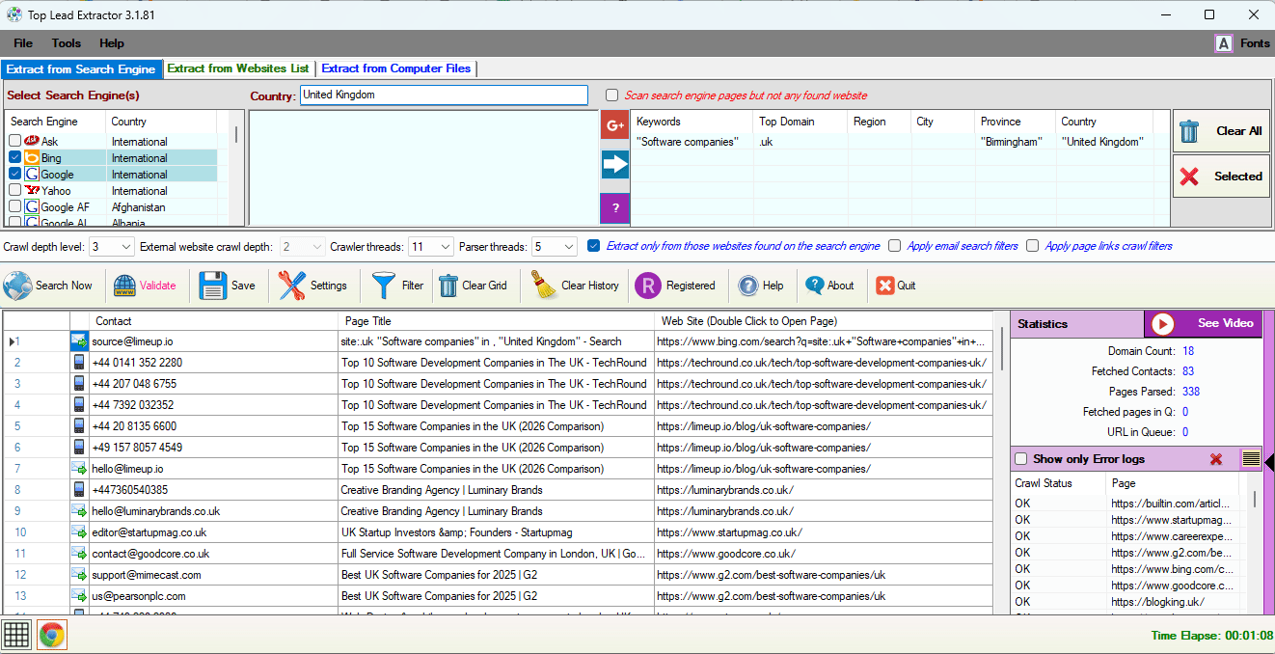This screenshot has height=654, width=1275.
Task: Click the See Video button
Action: coord(1203,324)
